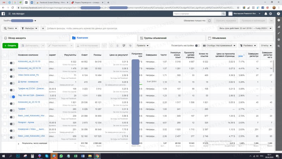This screenshot has width=282, height=159.
Task: Select the Basic_Lead_Kolosovkd_USA row checkbox
Action: [x=5, y=137]
